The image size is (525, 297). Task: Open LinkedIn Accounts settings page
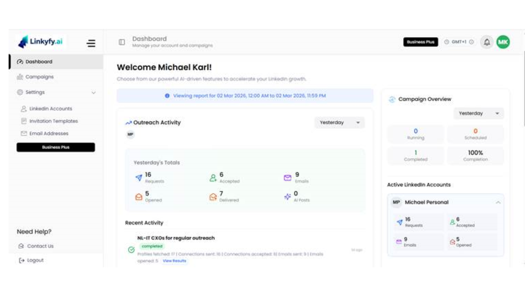tap(51, 109)
